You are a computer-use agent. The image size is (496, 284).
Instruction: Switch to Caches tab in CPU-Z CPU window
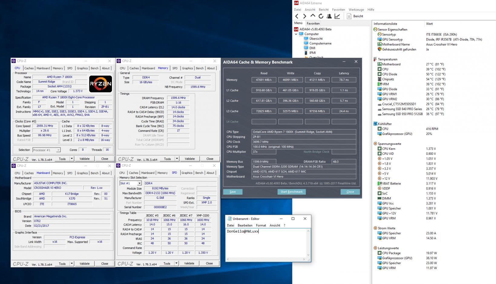pos(29,68)
